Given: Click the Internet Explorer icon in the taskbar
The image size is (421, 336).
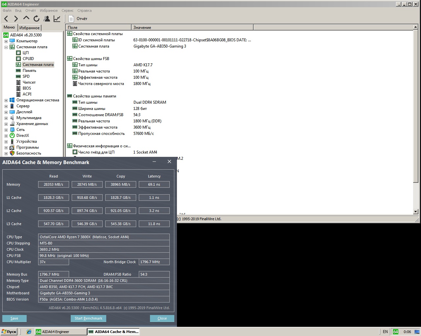Looking at the screenshot, I should tap(29, 332).
